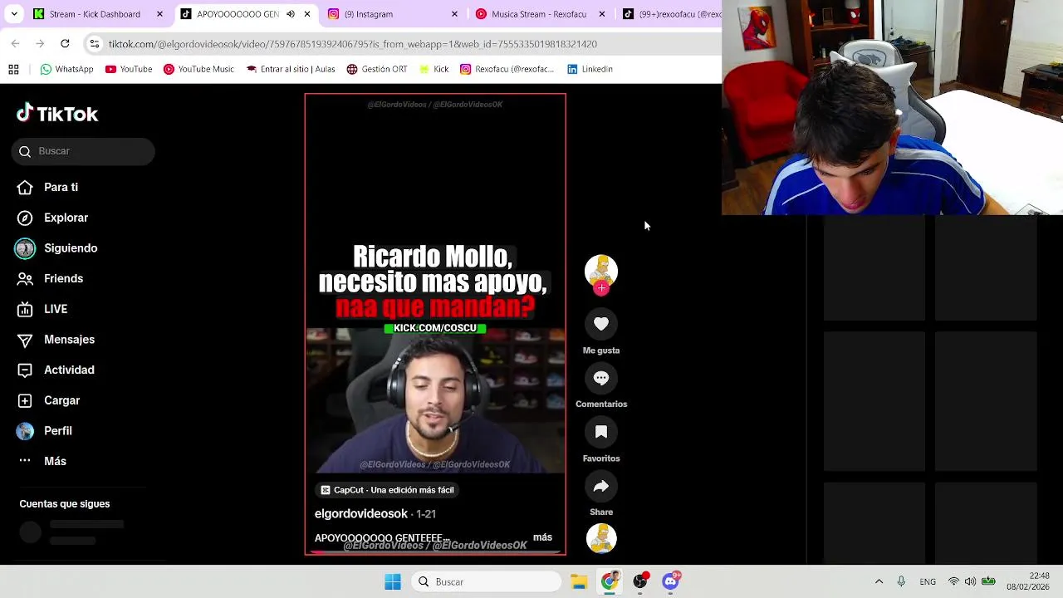Open Friends section
This screenshot has height=598, width=1063.
(51, 278)
